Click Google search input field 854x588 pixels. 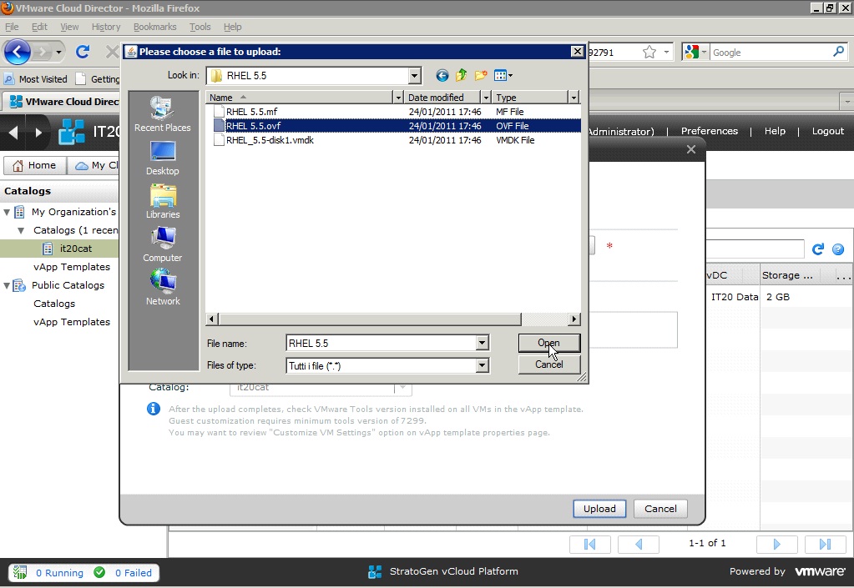771,53
